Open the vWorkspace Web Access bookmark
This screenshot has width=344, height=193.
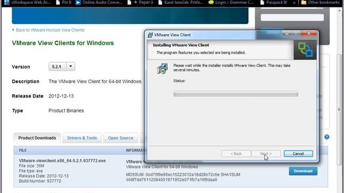tap(27, 2)
